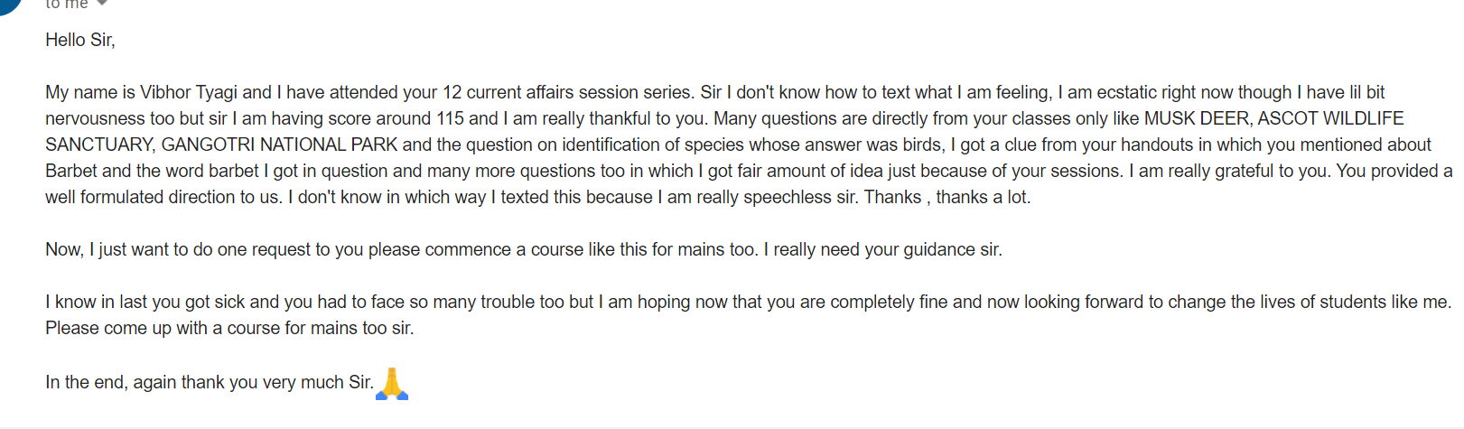1464x429 pixels.
Task: Click the 'Hello Sir,' greeting line
Action: [80, 40]
